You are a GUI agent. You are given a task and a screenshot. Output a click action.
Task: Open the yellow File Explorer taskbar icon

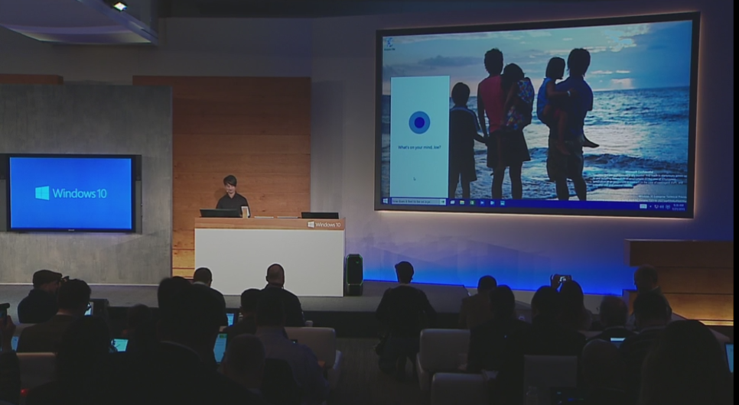462,202
